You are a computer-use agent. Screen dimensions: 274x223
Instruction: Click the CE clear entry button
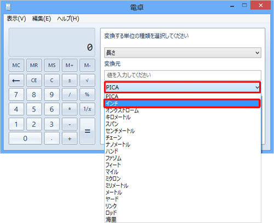tap(34, 80)
